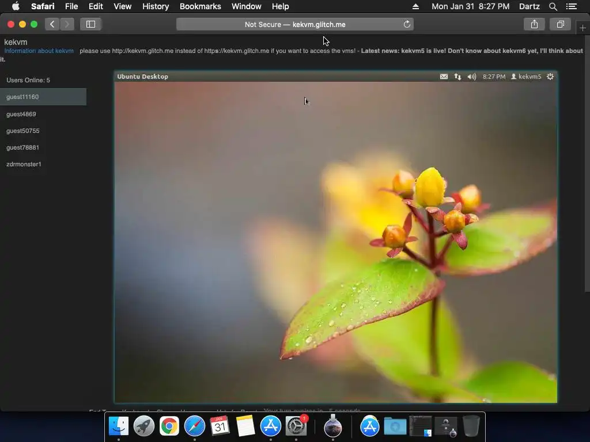This screenshot has height=442, width=590.
Task: Open the Notes app in Dock
Action: 245,426
